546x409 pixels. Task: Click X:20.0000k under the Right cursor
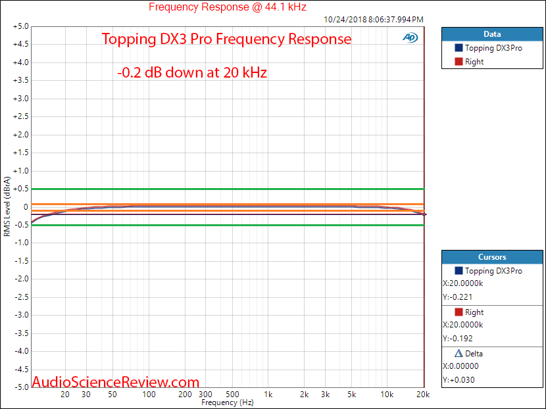tap(462, 325)
